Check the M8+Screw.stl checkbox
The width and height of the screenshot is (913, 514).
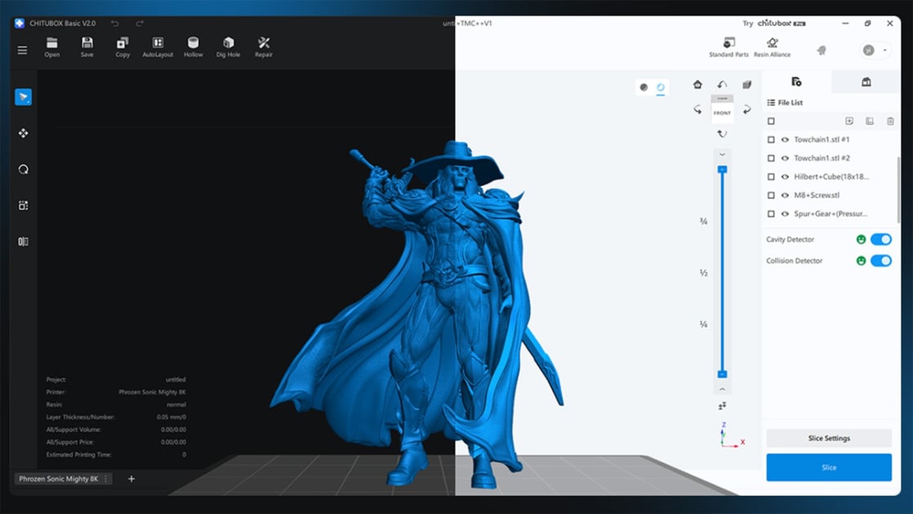pos(771,196)
